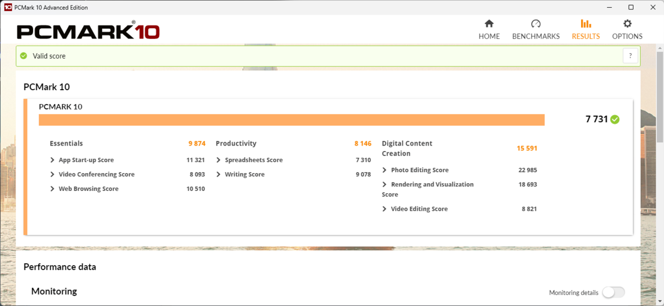Image resolution: width=664 pixels, height=306 pixels.
Task: Click the green valid score checkmark icon
Action: tap(24, 56)
